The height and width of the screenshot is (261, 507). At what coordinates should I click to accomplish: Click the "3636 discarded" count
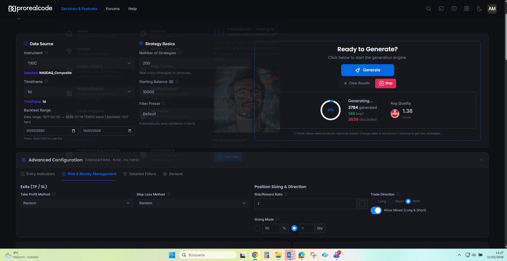click(x=362, y=119)
